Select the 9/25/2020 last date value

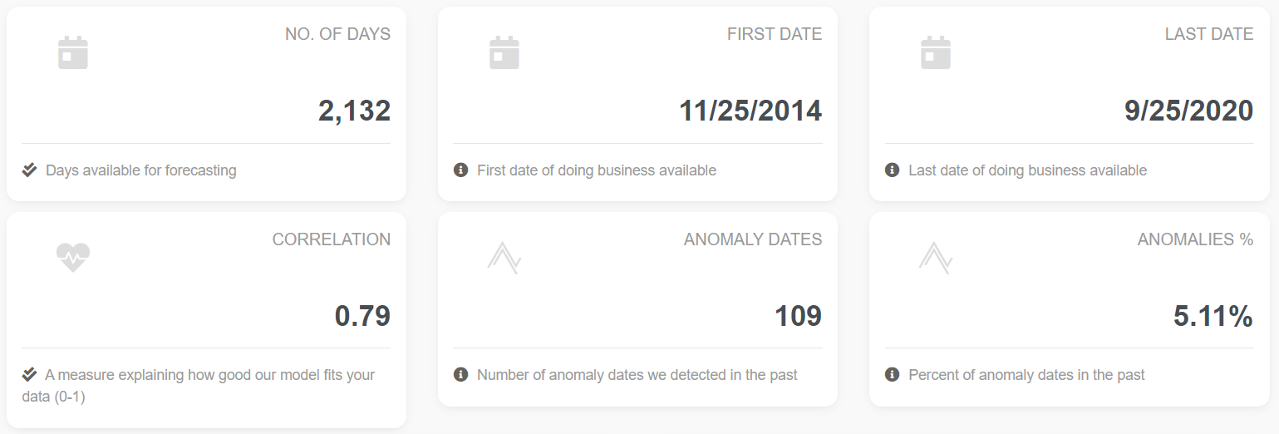click(x=1189, y=111)
